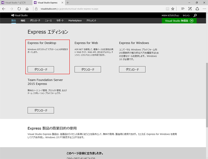The width and height of the screenshot is (208, 159).
Task: Open the Marketplace menu item
Action: pyautogui.click(x=75, y=20)
